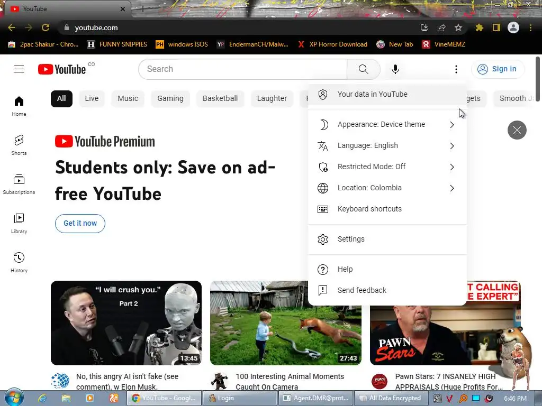Click Get it now button
The width and height of the screenshot is (542, 406).
tap(80, 224)
